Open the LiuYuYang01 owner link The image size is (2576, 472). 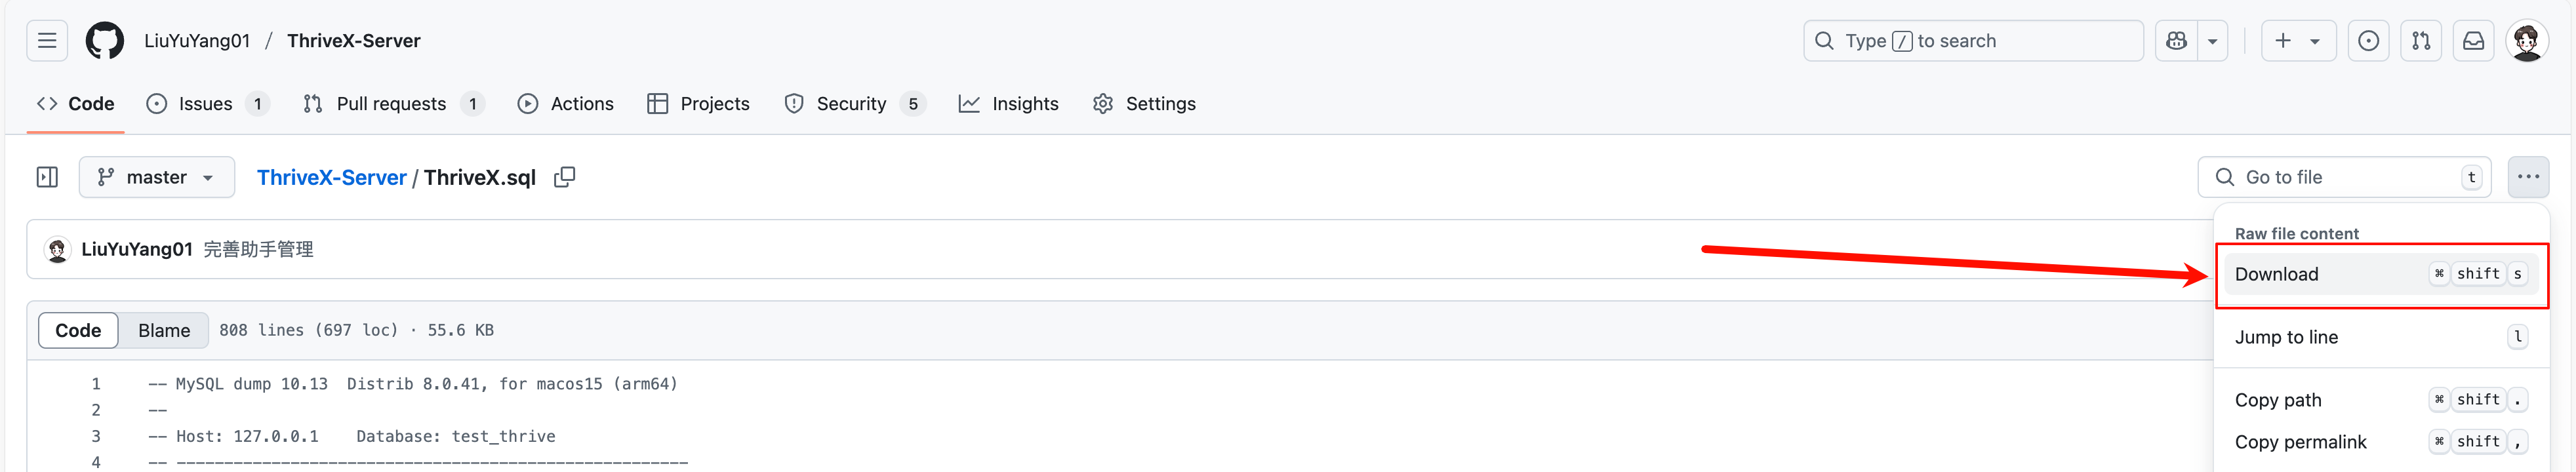(197, 41)
